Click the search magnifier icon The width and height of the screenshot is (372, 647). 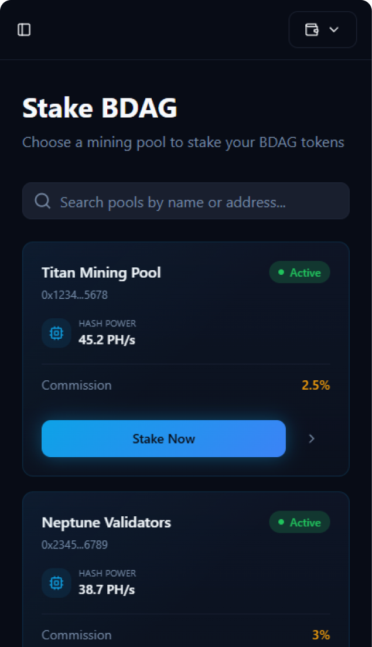coord(42,200)
